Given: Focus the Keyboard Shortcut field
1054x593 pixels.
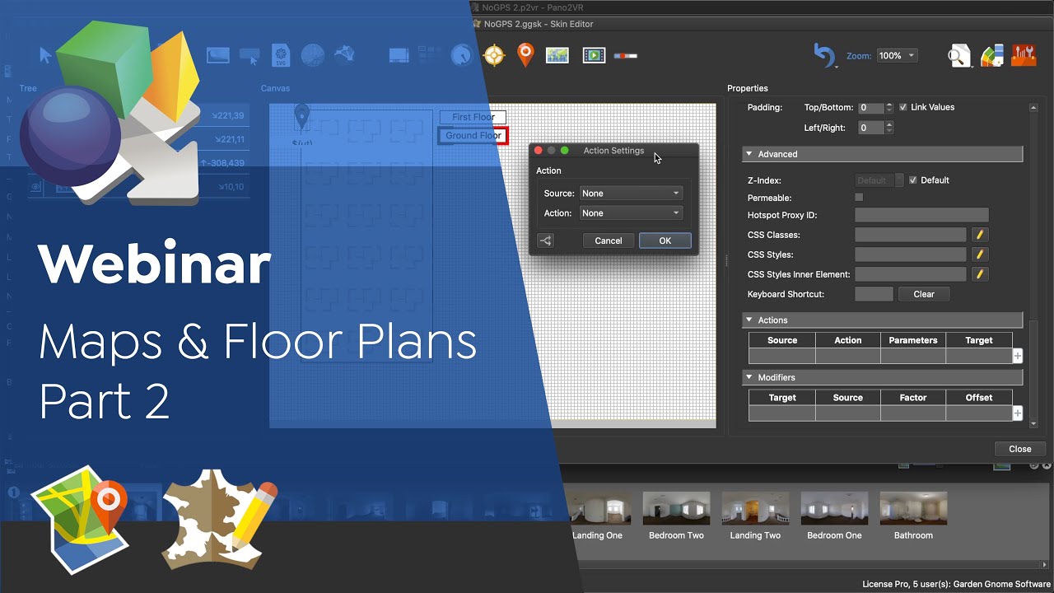Looking at the screenshot, I should (874, 294).
